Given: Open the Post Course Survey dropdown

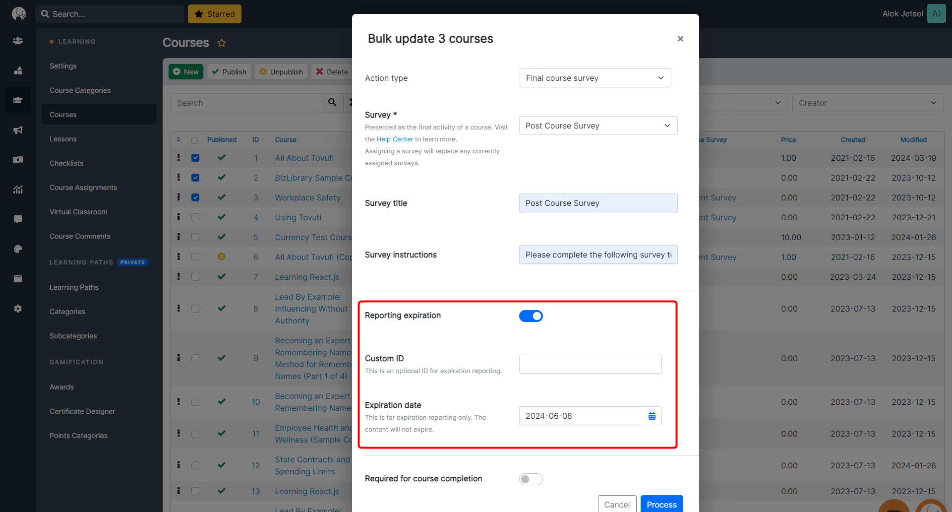Looking at the screenshot, I should pyautogui.click(x=597, y=126).
